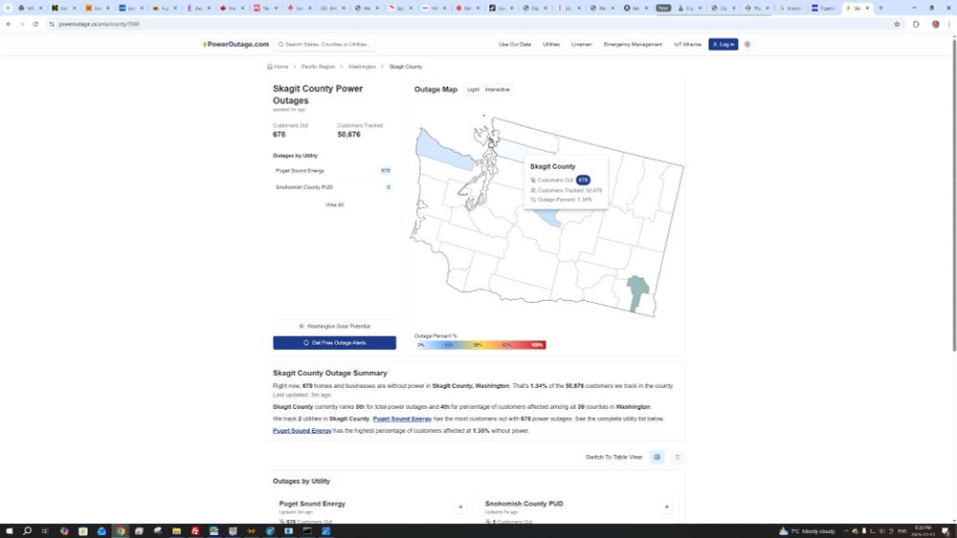Viewport: 957px width, 538px height.
Task: Open File Explorer folder on taskbar
Action: coord(176,531)
